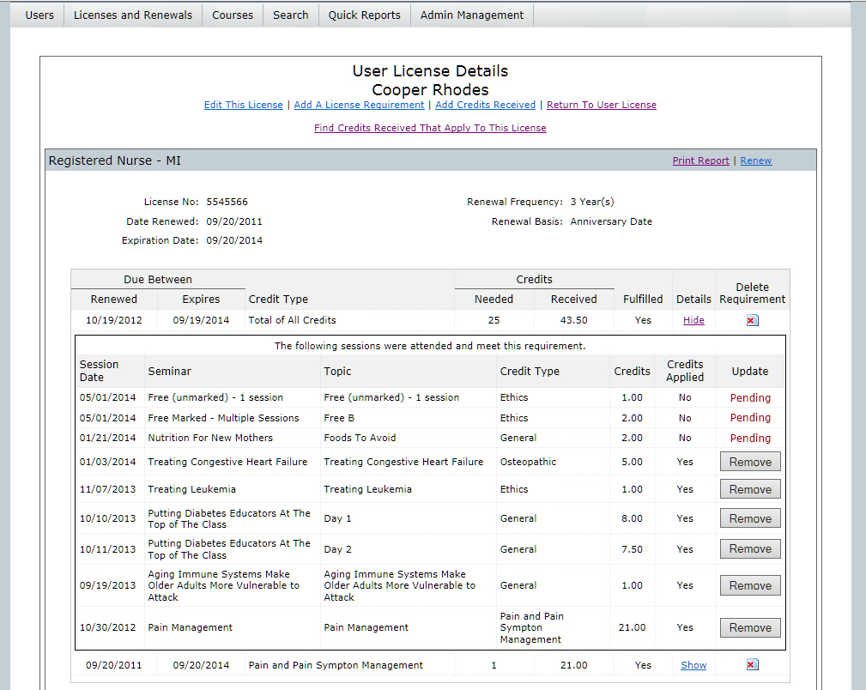Click Add A License Requirement link
Viewport: 866px width, 690px height.
359,105
